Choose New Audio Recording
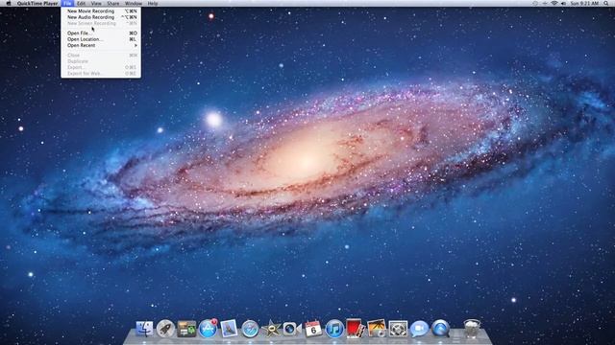 (101, 17)
